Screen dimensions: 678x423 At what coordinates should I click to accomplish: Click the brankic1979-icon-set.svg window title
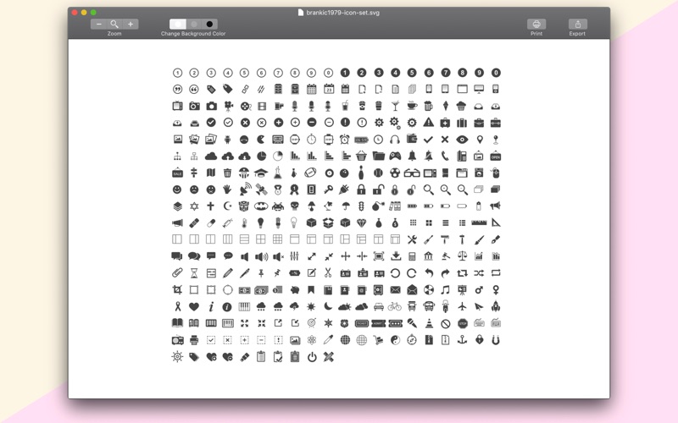(x=339, y=13)
